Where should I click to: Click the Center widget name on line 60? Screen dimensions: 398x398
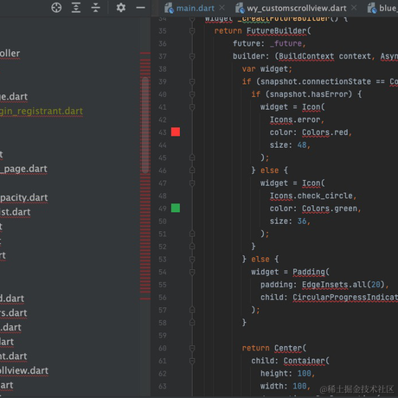288,348
